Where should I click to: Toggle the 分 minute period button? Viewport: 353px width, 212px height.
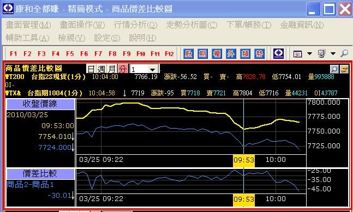point(123,69)
